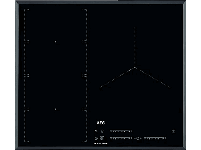Tap the lower-right power level slider

(155, 139)
